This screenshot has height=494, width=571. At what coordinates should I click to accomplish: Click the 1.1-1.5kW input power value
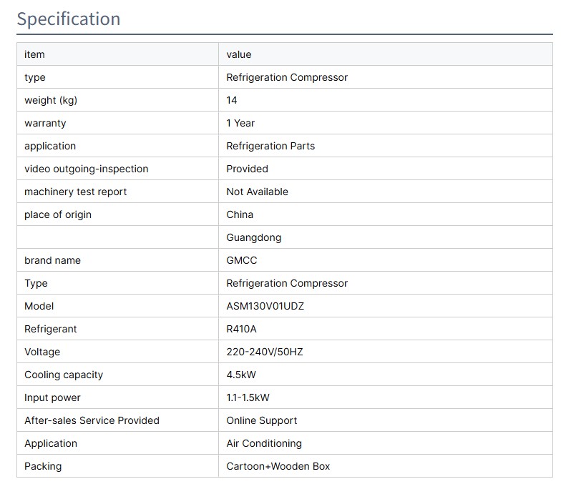pos(248,397)
